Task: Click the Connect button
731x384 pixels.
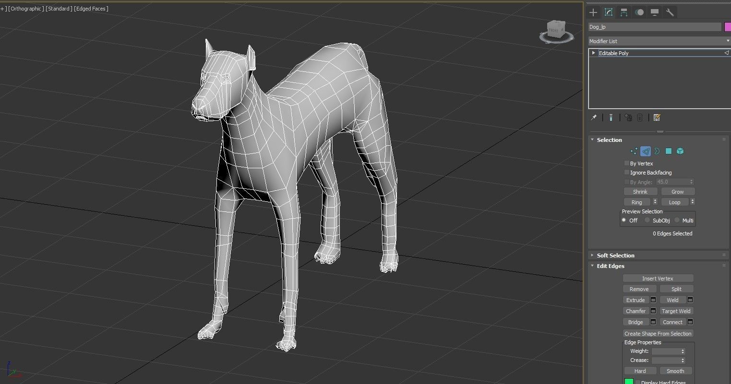Action: click(673, 322)
